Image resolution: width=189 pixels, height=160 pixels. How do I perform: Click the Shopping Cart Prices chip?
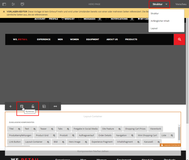pyautogui.click(x=135, y=129)
